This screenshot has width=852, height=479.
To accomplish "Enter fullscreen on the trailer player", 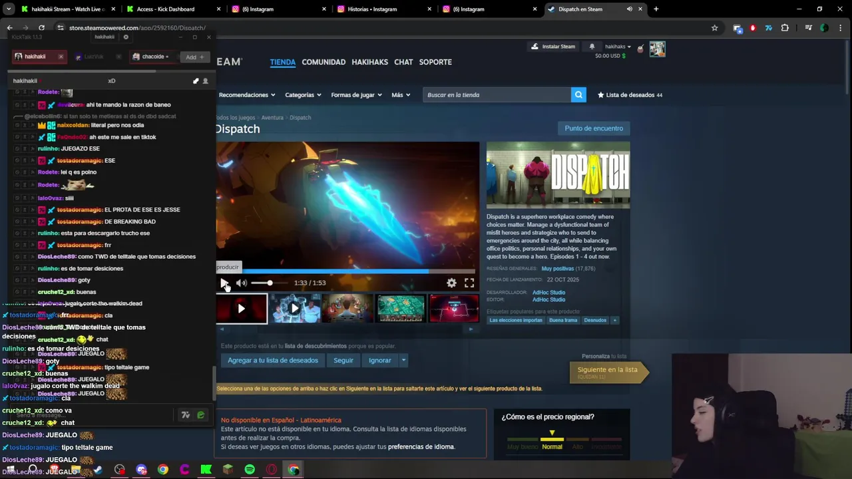I will (x=469, y=283).
